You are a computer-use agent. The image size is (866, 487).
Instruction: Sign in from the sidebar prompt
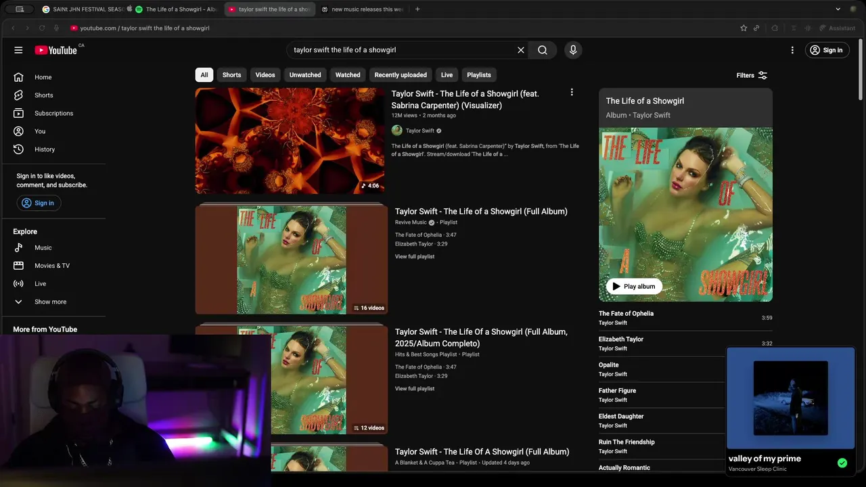point(39,203)
